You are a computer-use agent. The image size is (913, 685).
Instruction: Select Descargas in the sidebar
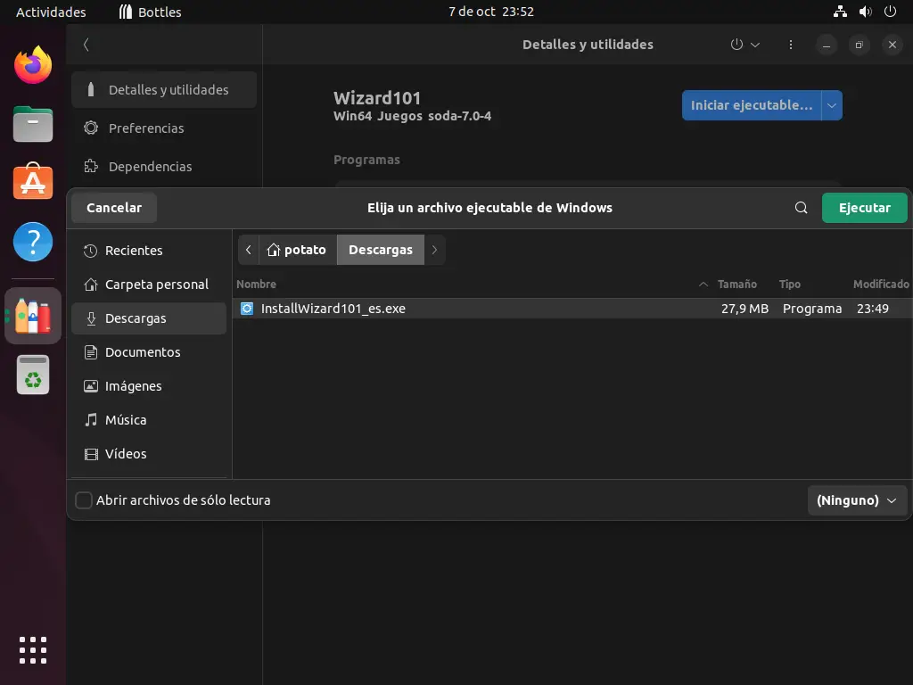[149, 318]
